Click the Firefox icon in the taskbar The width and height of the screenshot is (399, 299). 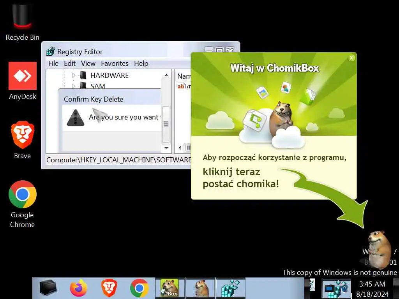(x=79, y=288)
